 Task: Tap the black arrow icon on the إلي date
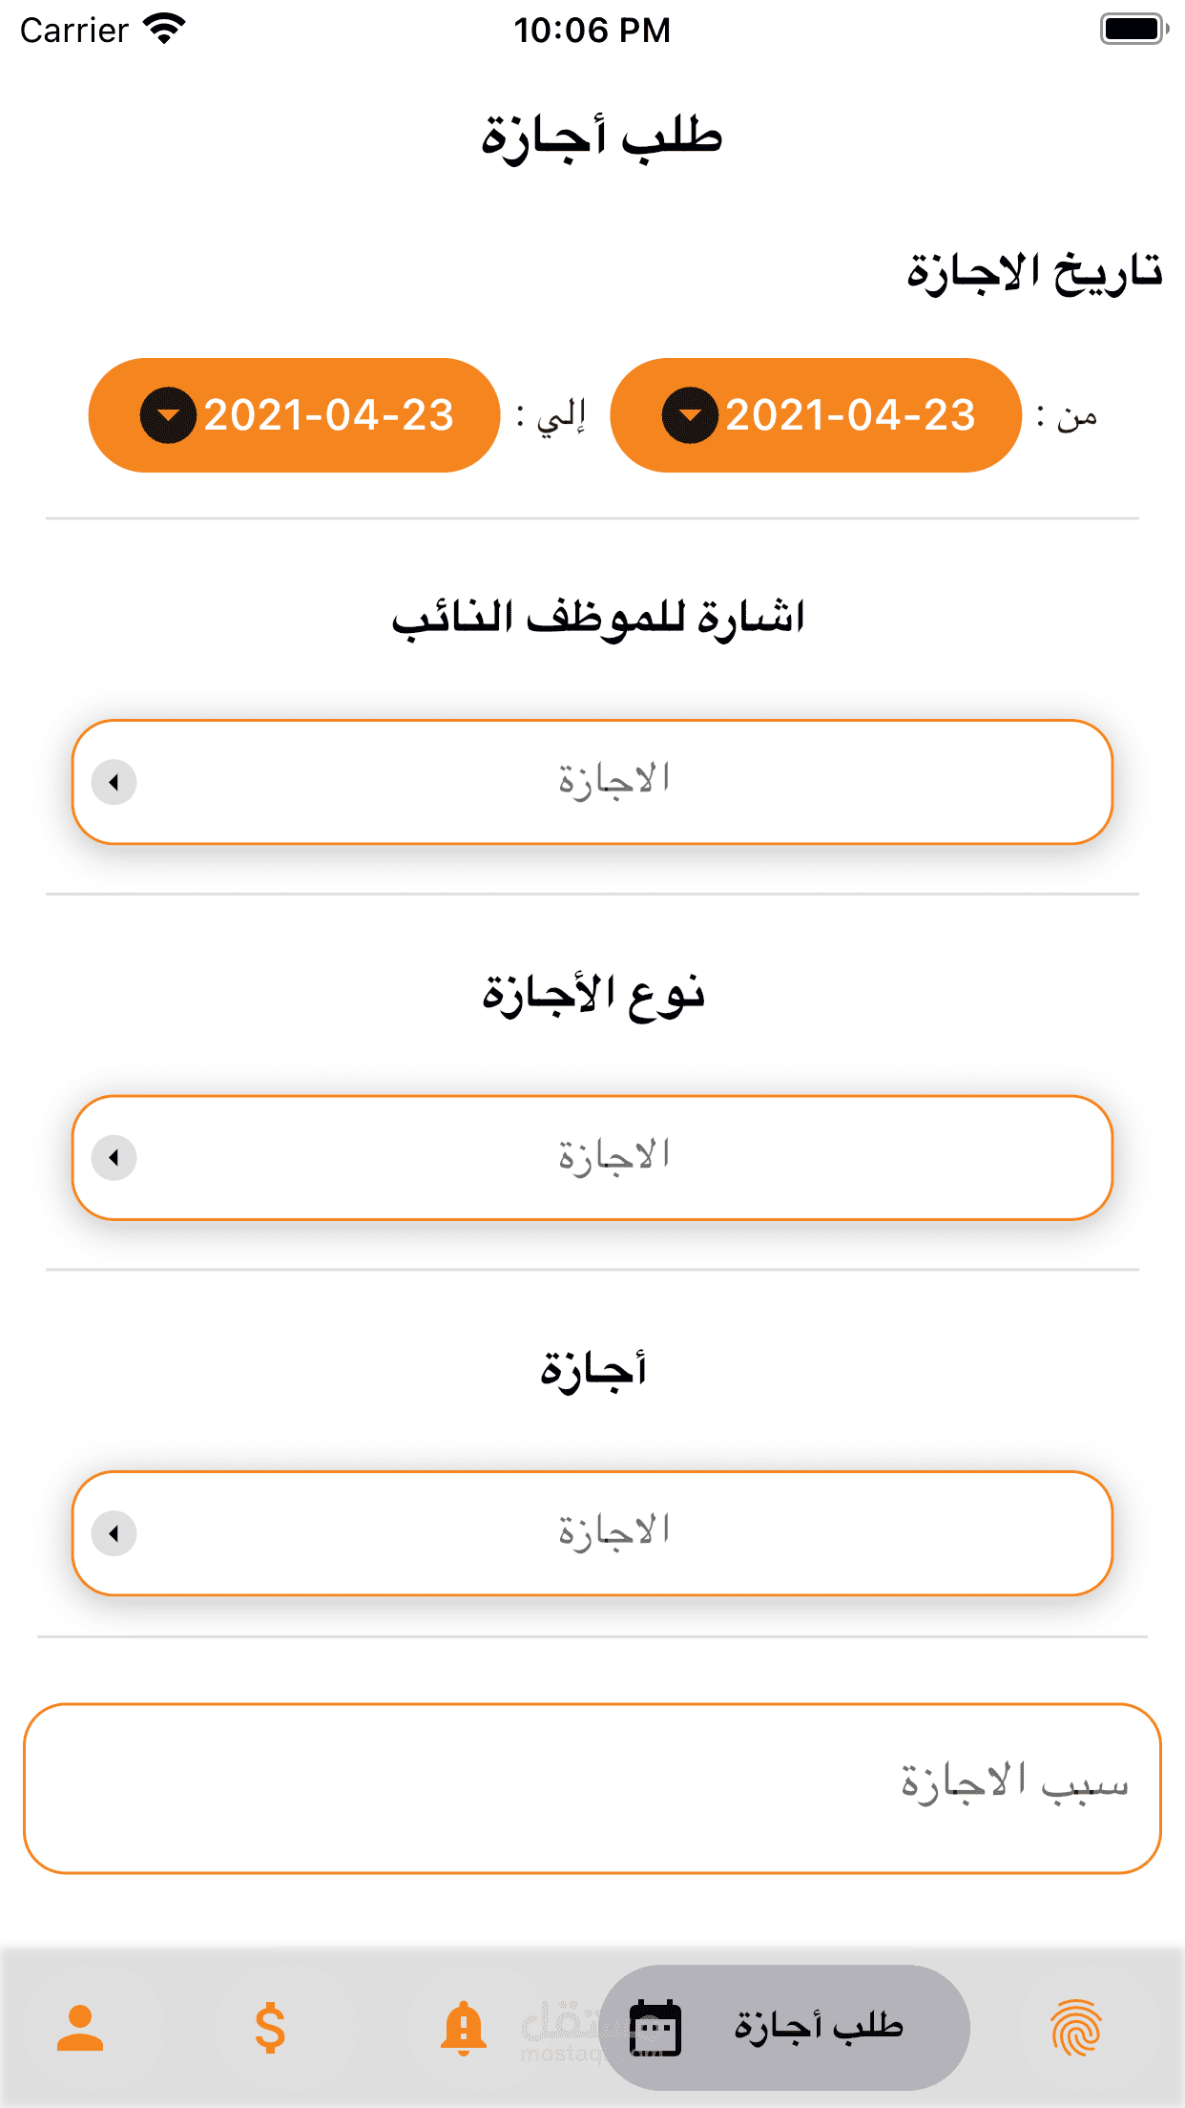coord(168,415)
